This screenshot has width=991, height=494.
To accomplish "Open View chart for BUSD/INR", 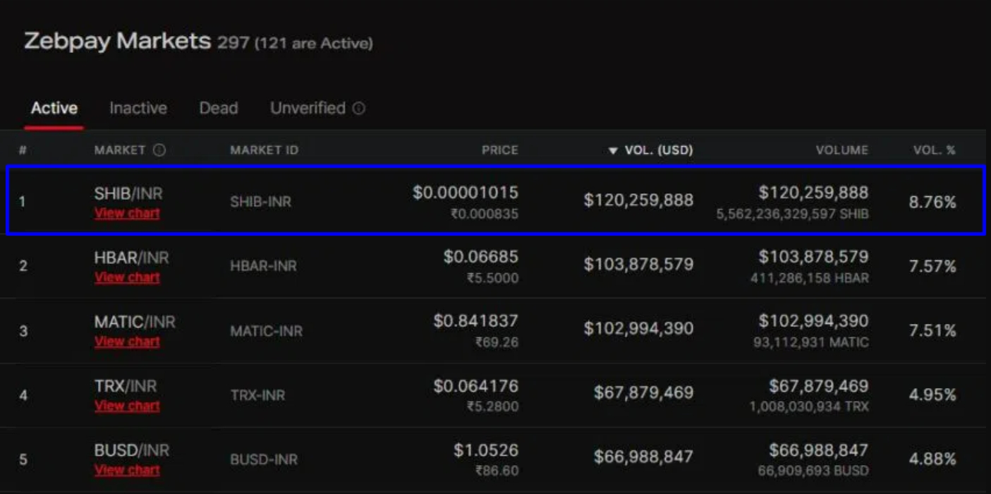I will point(128,469).
